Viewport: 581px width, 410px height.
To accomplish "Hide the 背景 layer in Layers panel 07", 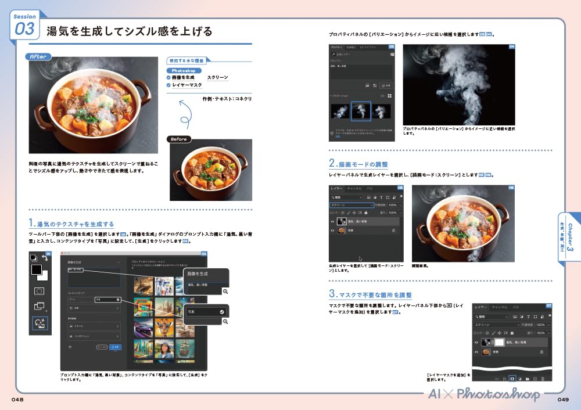I will pyautogui.click(x=476, y=352).
